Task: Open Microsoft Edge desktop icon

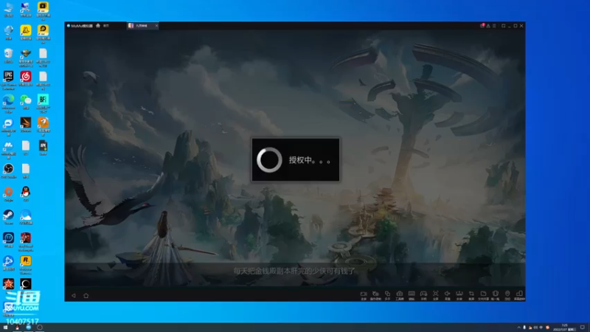Action: [x=8, y=103]
